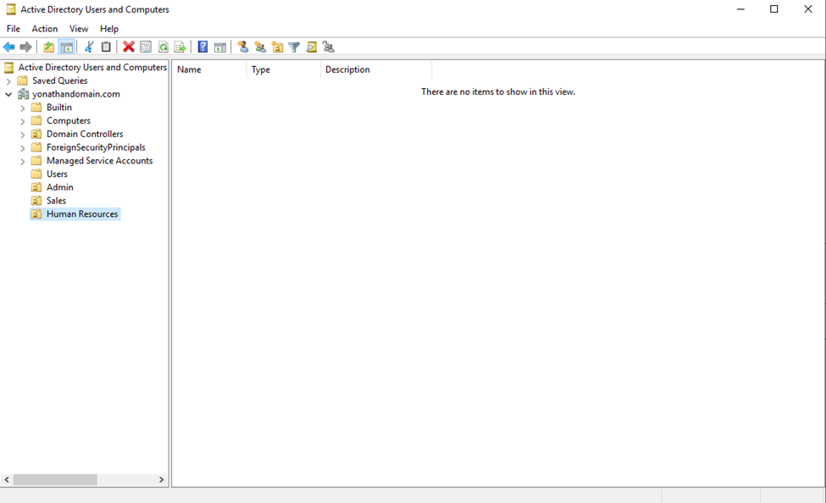Open filter options funnel icon
The image size is (826, 503).
295,47
